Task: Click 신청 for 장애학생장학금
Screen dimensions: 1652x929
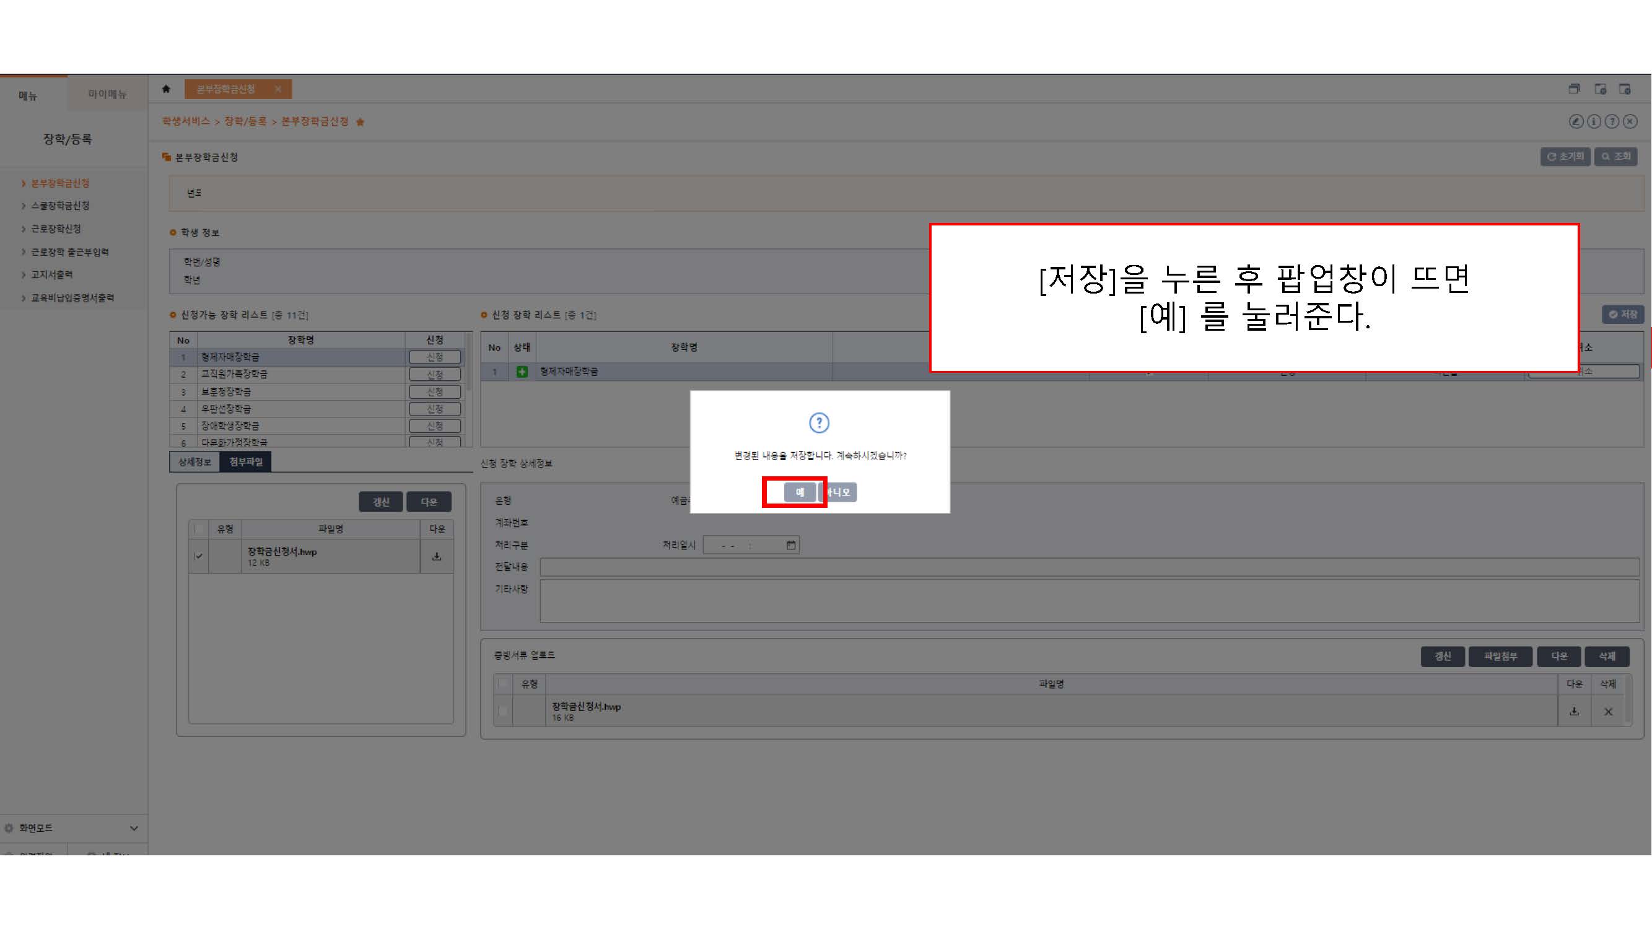Action: coord(435,425)
